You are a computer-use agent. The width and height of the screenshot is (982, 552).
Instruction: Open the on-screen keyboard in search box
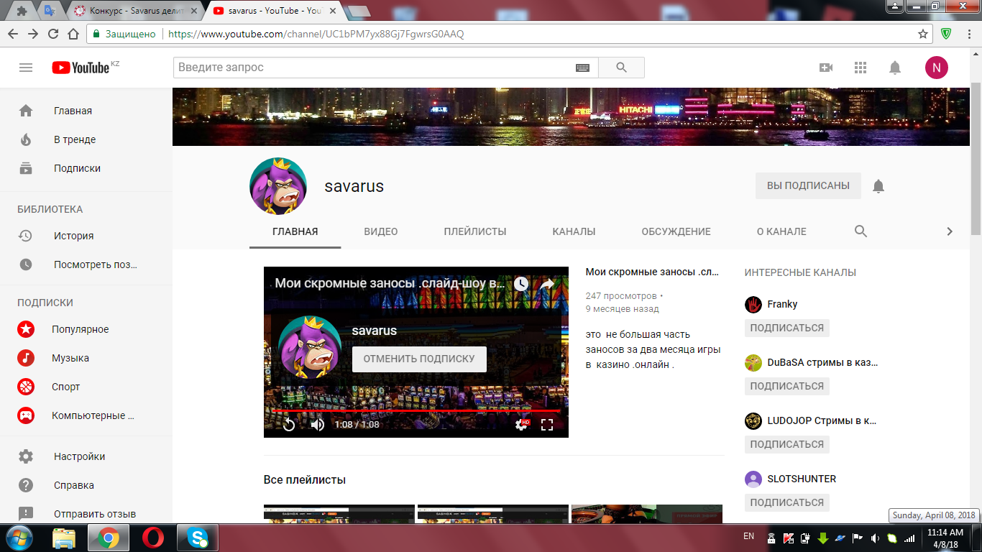582,68
